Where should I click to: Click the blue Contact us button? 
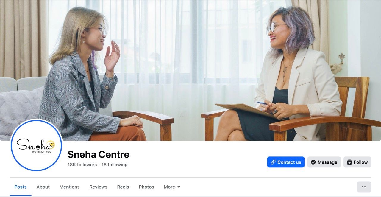(286, 162)
